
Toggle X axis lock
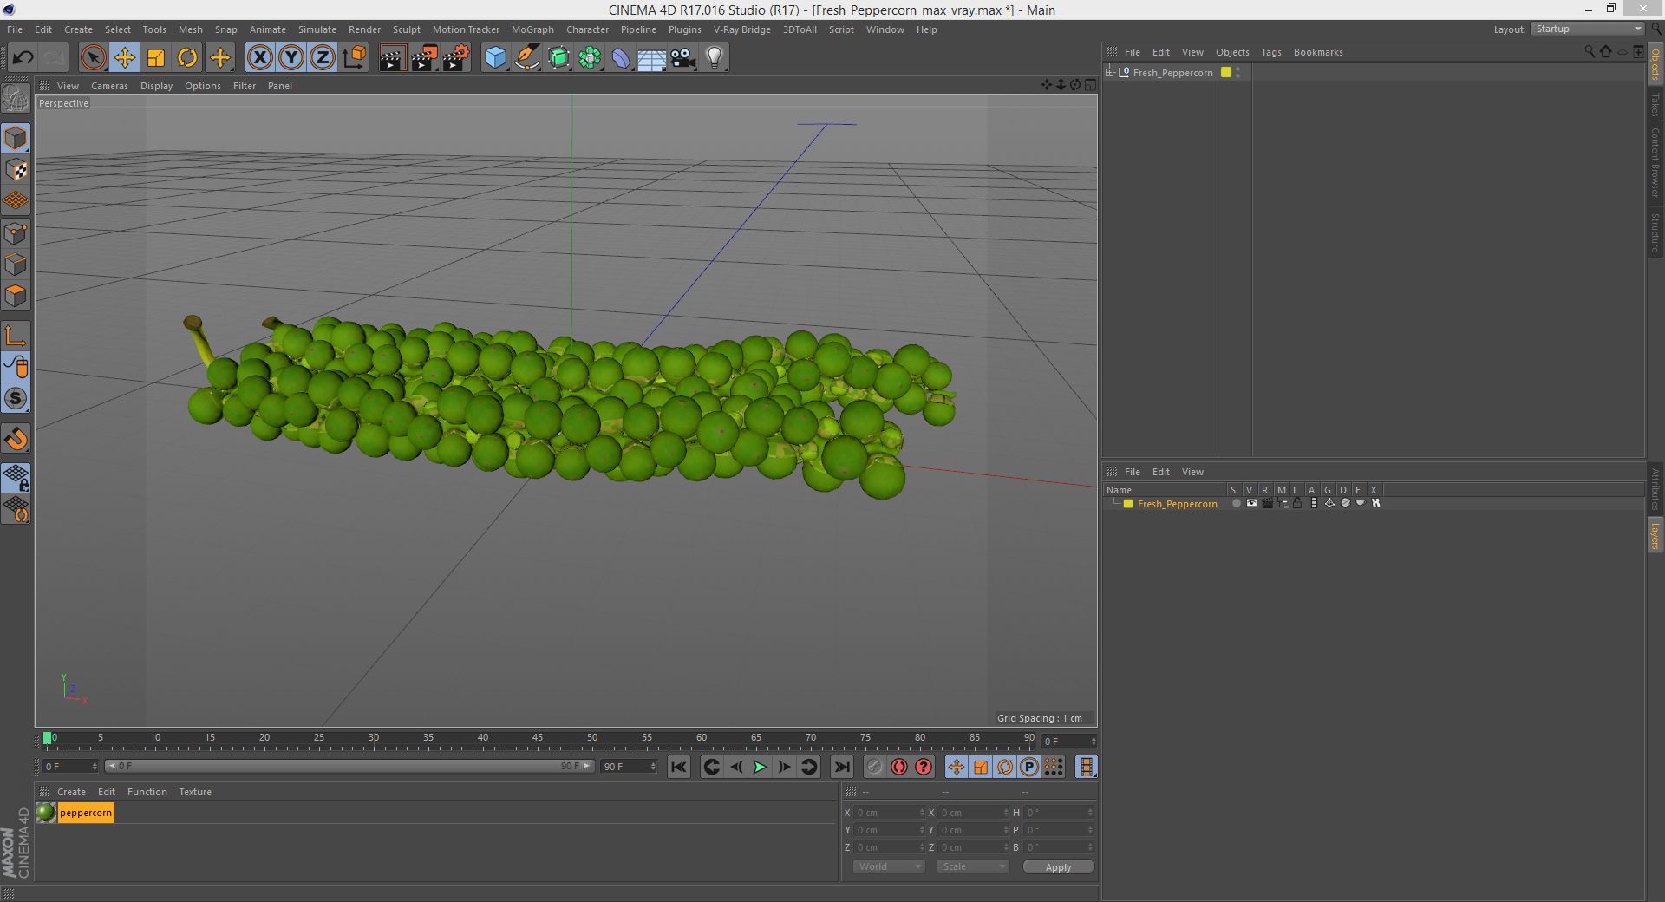pos(259,58)
